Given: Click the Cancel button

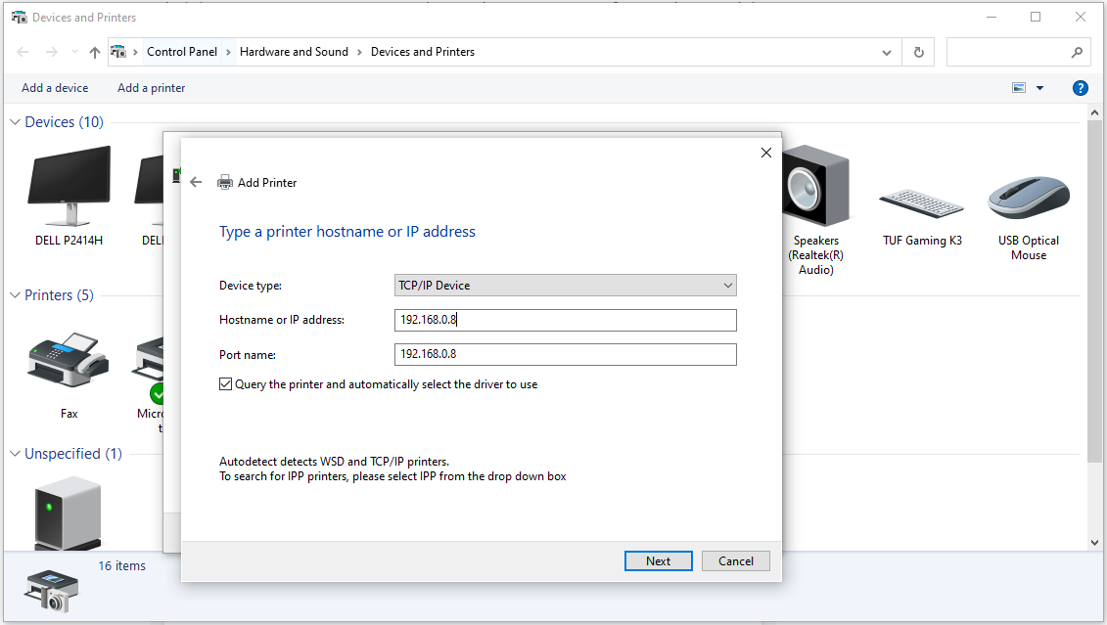Looking at the screenshot, I should tap(735, 560).
